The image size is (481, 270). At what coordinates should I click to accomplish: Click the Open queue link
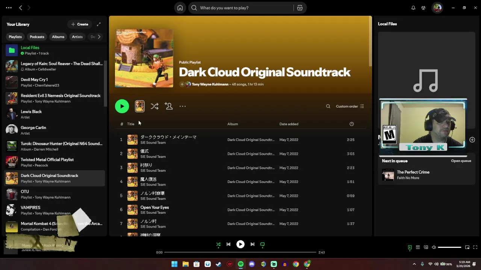click(461, 161)
